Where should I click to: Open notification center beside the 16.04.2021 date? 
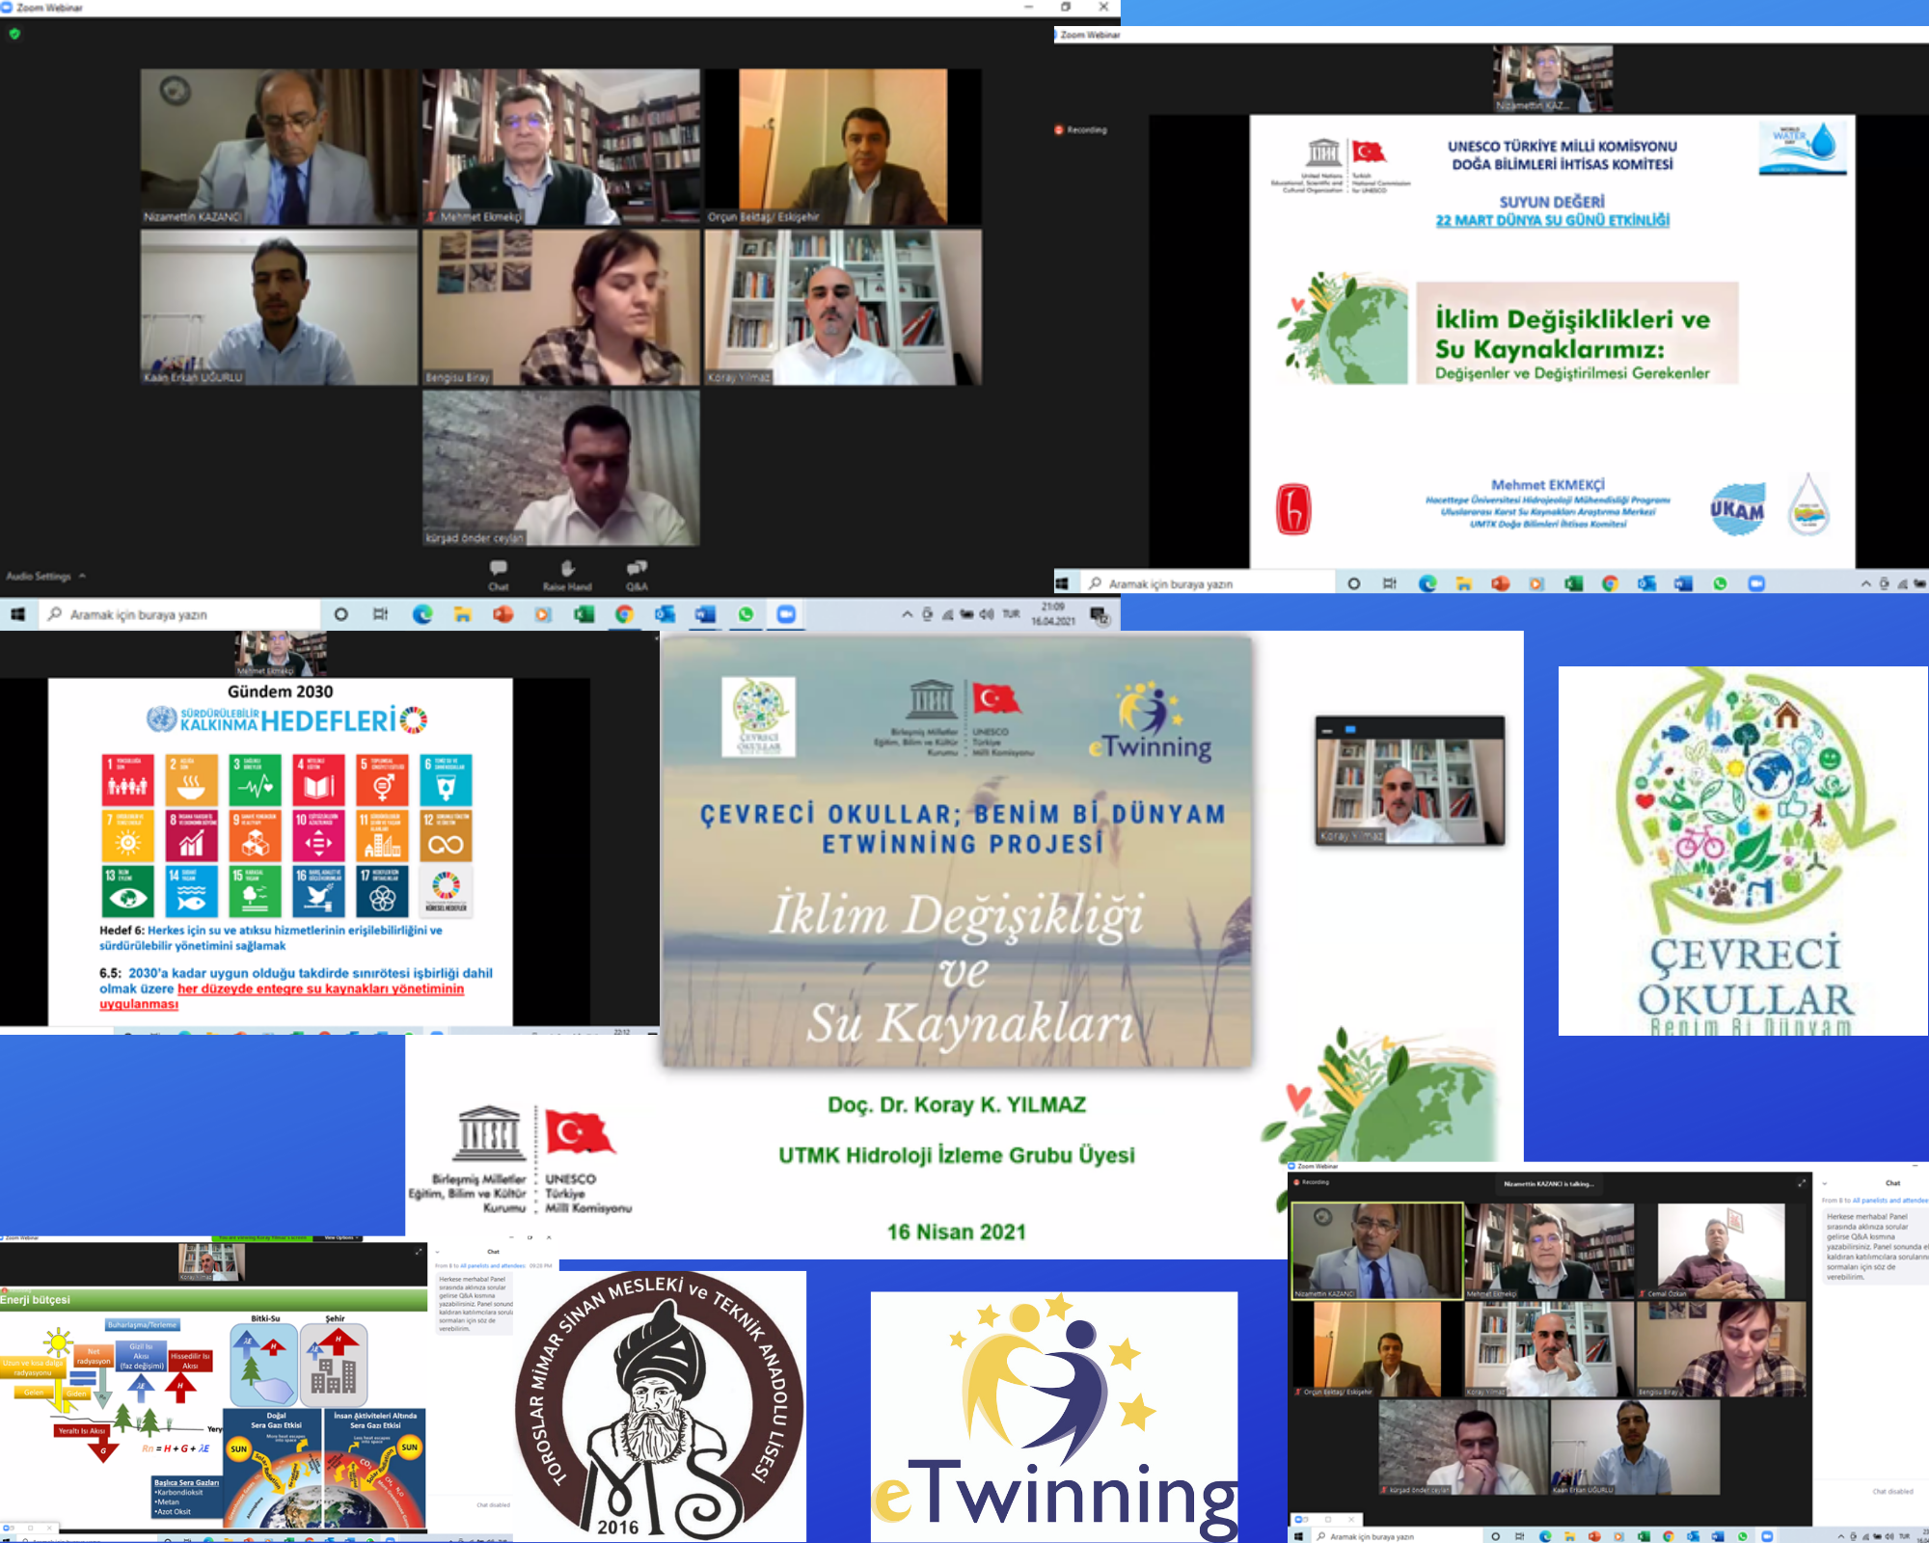pos(1099,614)
